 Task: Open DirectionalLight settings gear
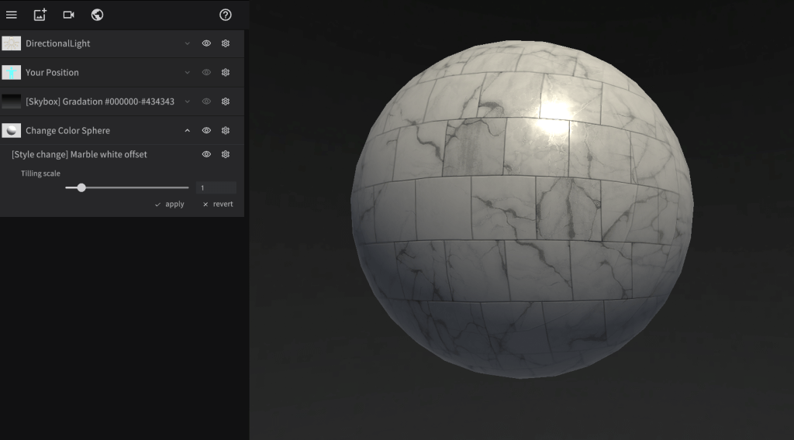[x=226, y=43]
